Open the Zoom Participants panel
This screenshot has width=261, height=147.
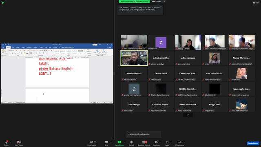click(91, 143)
